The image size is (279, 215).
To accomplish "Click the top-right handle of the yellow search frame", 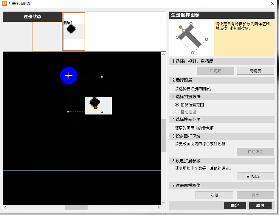I will (x=102, y=77).
